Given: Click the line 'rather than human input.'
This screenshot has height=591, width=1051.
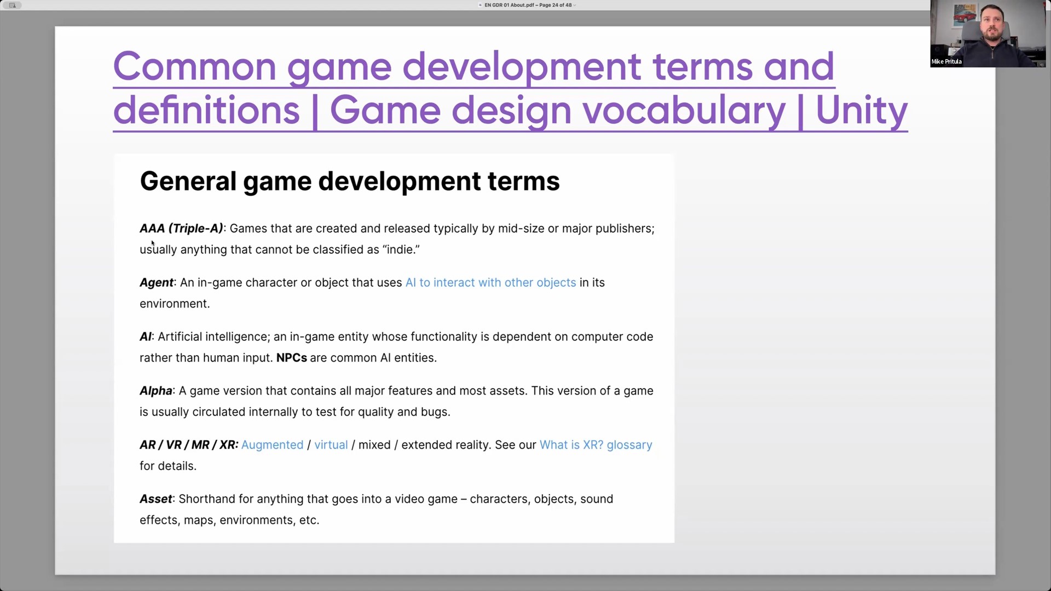Looking at the screenshot, I should point(206,358).
